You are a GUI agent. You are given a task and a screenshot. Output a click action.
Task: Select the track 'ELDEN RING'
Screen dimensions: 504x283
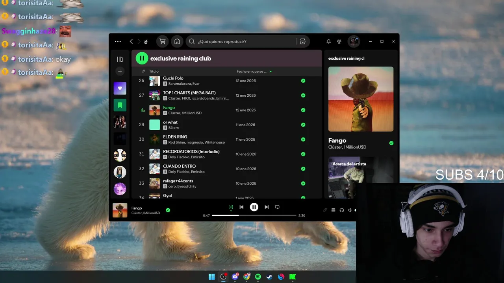[175, 137]
